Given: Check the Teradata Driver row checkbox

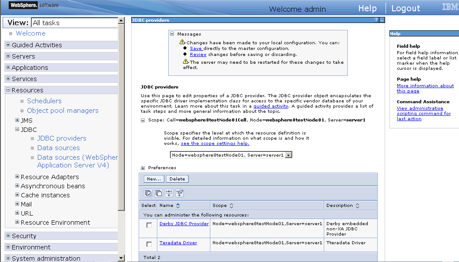Looking at the screenshot, I should (149, 243).
